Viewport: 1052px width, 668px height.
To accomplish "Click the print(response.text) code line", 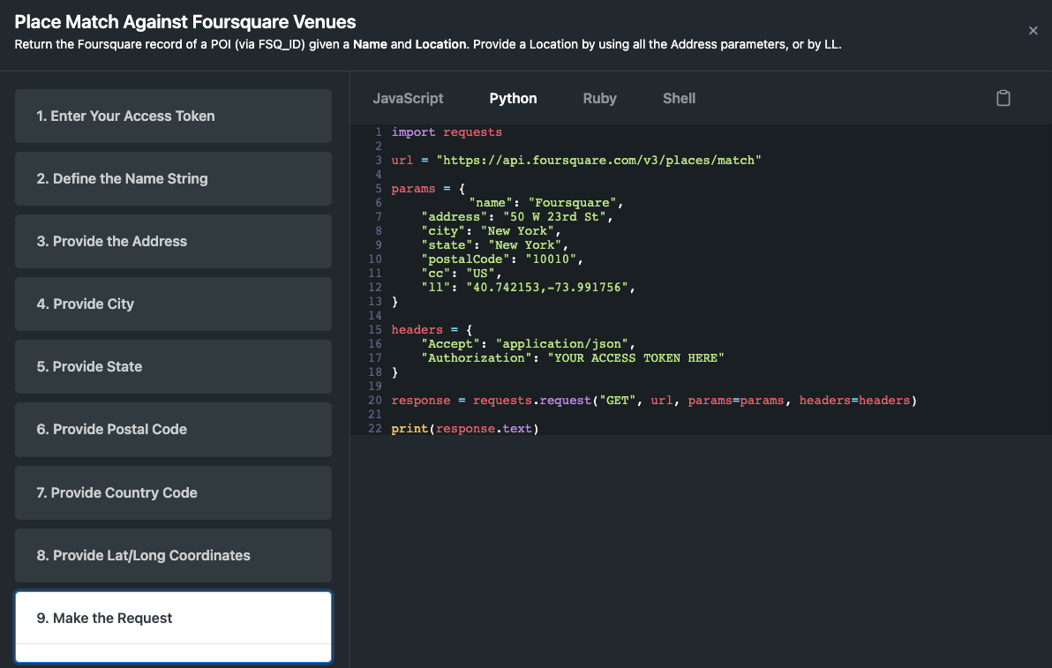I will pos(464,429).
